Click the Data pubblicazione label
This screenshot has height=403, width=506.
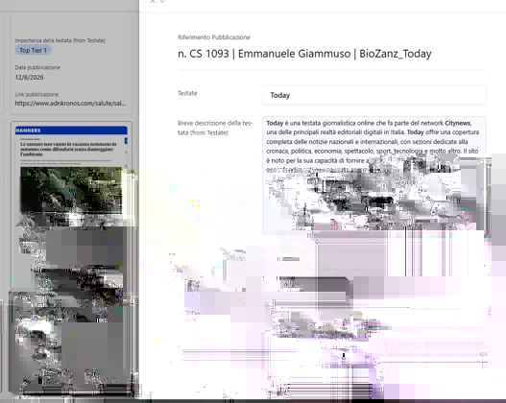pyautogui.click(x=37, y=67)
